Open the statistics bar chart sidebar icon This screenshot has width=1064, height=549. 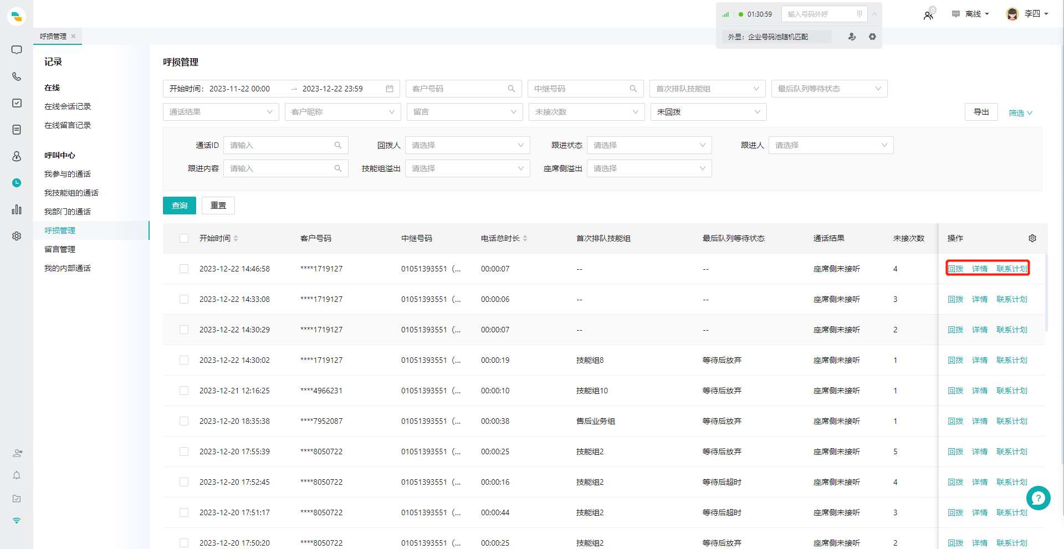click(17, 209)
